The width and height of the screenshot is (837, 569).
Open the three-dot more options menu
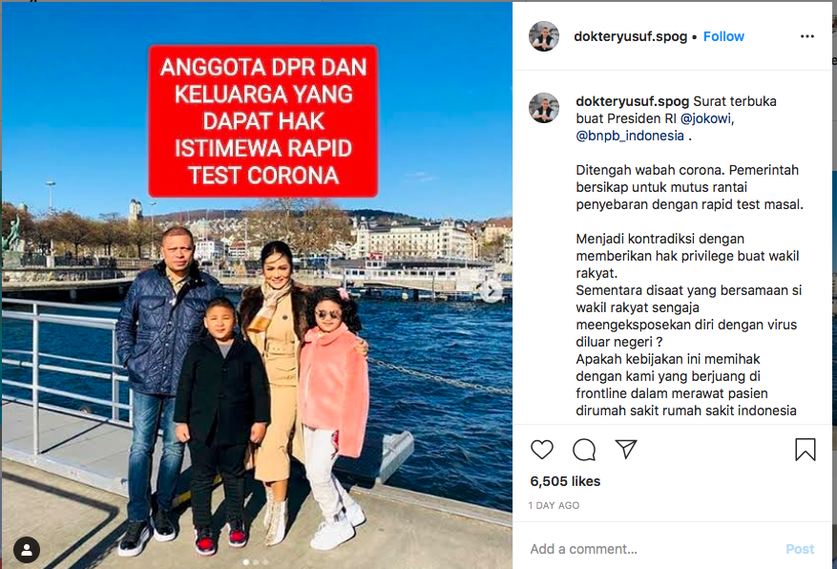coord(807,36)
